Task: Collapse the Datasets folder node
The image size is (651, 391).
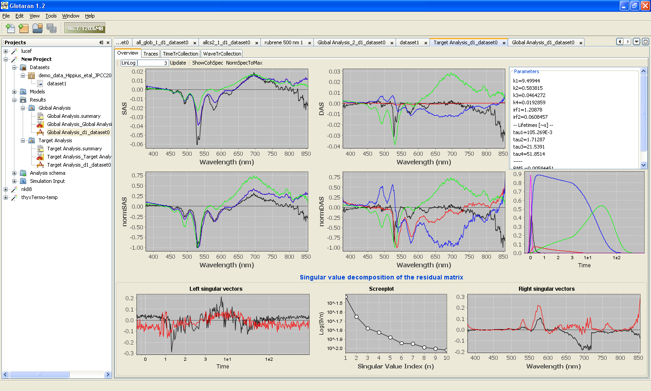Action: point(14,67)
